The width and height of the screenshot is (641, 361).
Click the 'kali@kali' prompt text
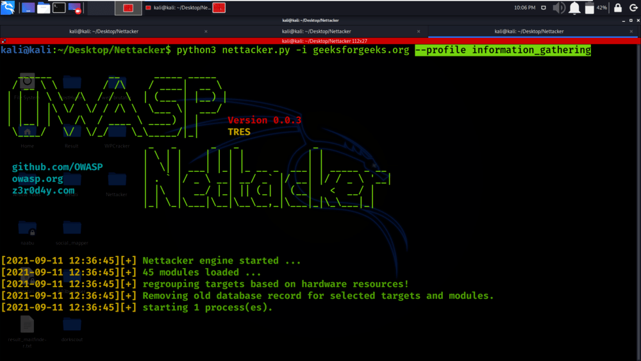pyautogui.click(x=26, y=50)
